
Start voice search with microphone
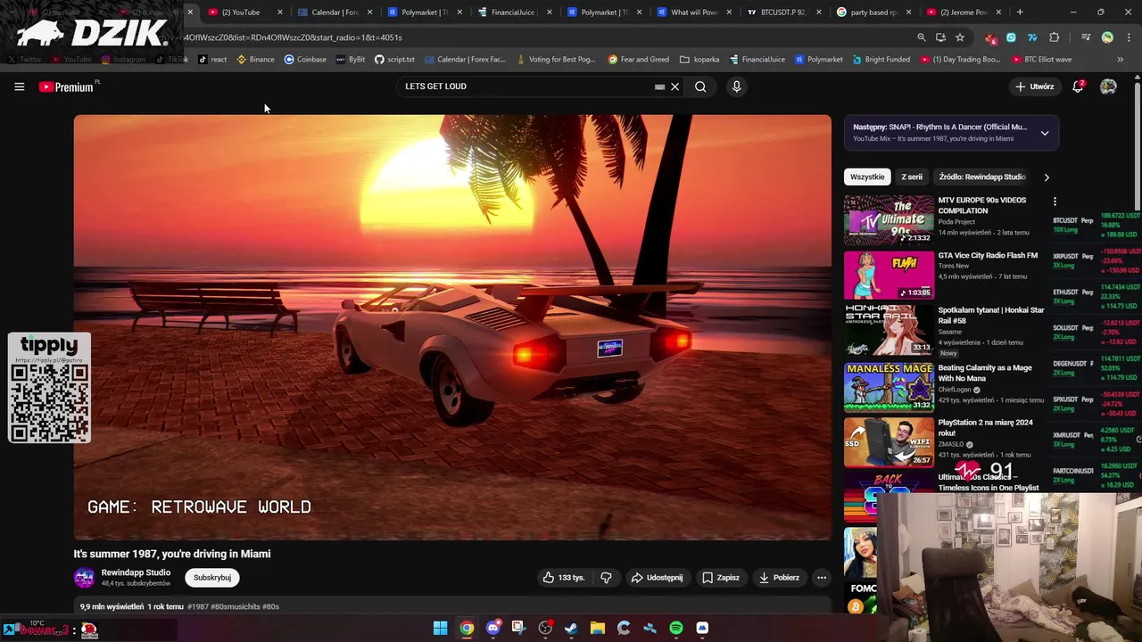point(736,86)
